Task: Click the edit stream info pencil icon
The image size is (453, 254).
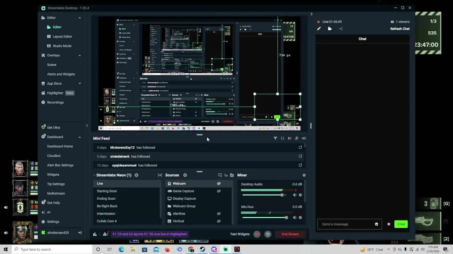Action: (x=319, y=29)
